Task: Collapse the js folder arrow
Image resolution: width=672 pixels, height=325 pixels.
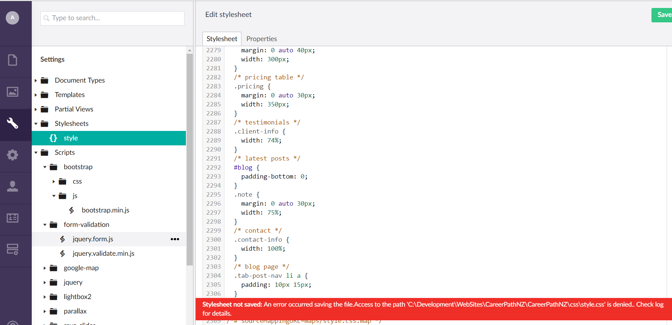Action: (x=54, y=196)
